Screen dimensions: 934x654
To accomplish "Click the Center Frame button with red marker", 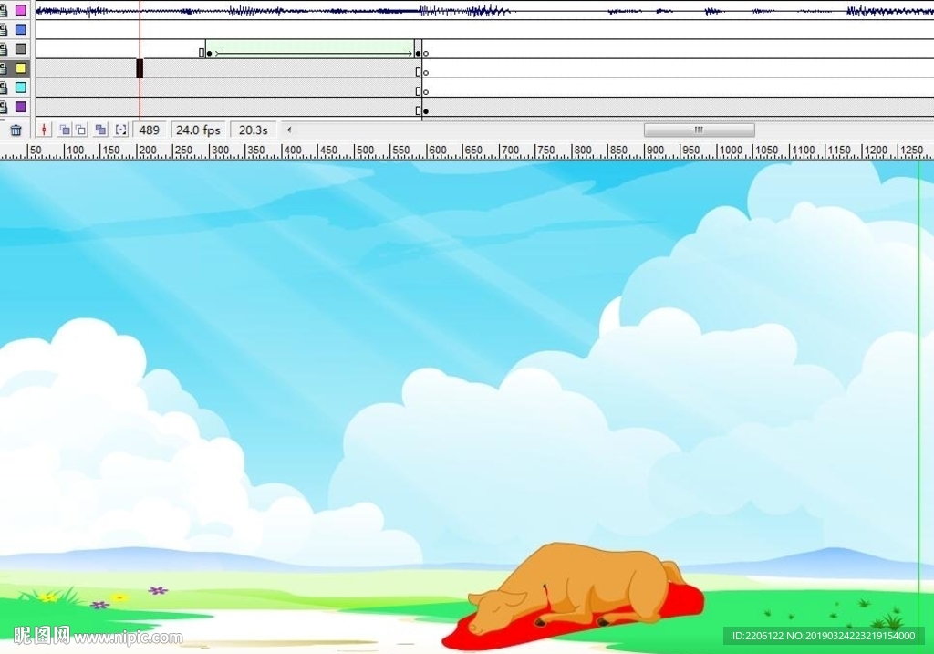I will point(44,130).
